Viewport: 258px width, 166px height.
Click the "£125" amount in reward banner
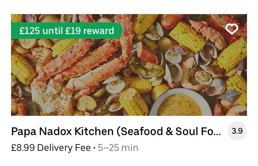tap(30, 31)
